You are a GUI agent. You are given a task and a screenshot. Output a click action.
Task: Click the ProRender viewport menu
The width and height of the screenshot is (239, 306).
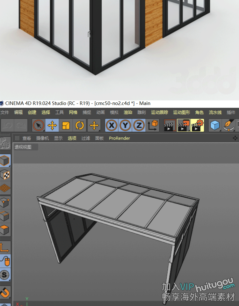[119, 138]
